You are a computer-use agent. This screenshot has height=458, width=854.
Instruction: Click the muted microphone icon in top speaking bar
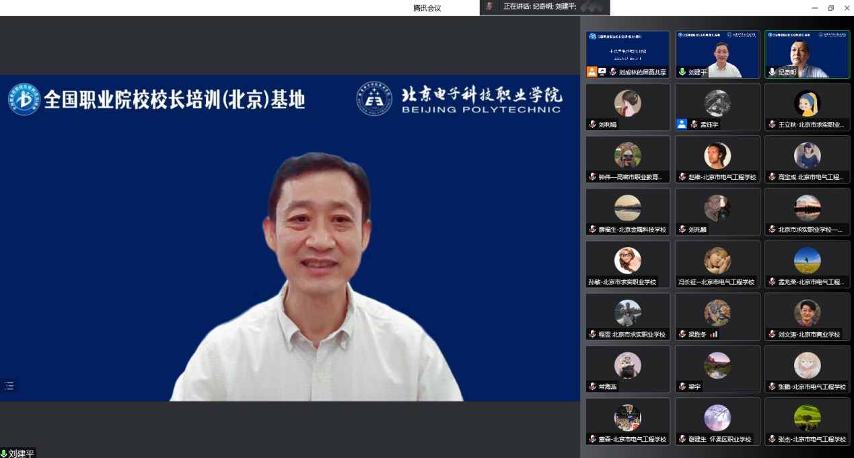tap(490, 6)
